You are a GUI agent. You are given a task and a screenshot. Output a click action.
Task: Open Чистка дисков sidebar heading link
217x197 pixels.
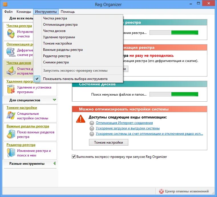coord(19,63)
